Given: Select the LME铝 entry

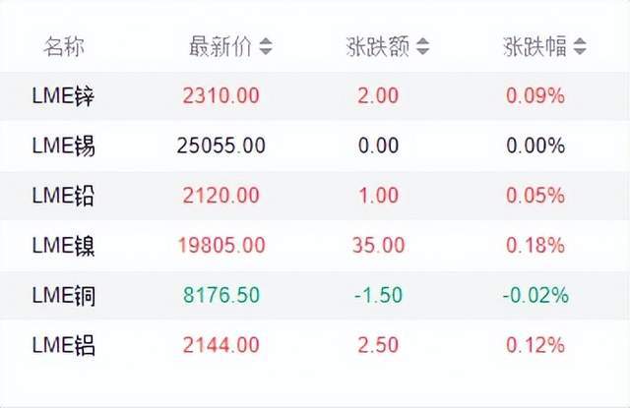Looking at the screenshot, I should tap(63, 345).
